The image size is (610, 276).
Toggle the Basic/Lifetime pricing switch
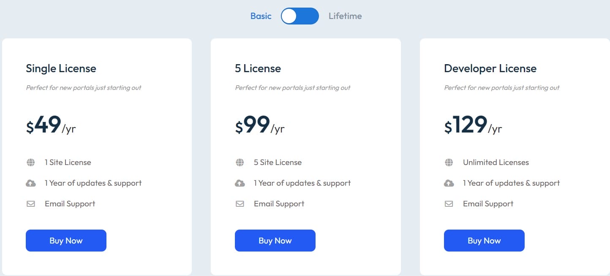point(300,16)
